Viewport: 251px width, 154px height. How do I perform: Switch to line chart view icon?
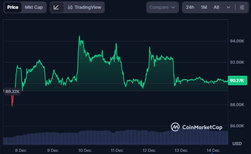(x=56, y=7)
